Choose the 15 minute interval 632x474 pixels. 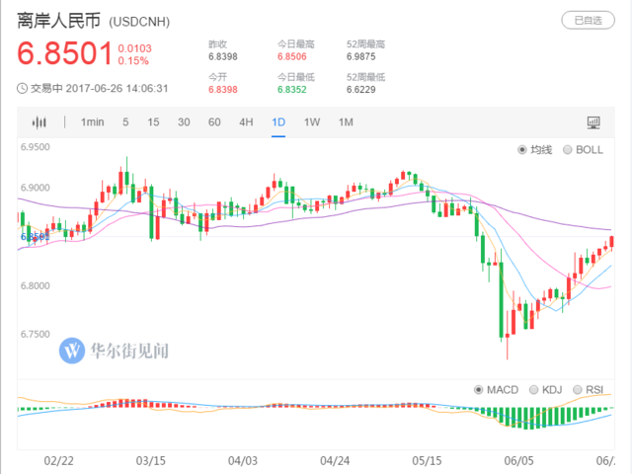pyautogui.click(x=153, y=122)
